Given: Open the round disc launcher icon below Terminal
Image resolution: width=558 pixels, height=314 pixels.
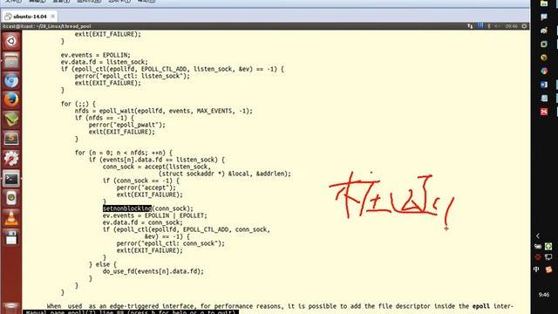Looking at the screenshot, I should pos(11,198).
